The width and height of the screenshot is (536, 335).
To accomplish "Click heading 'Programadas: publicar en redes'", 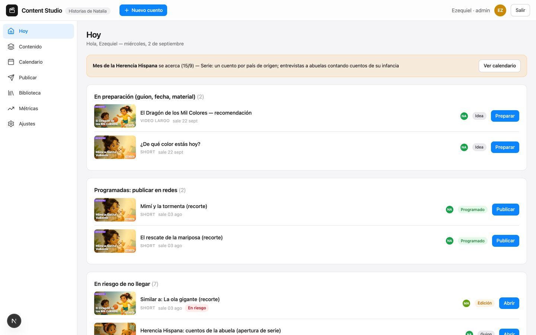I will coord(135,190).
